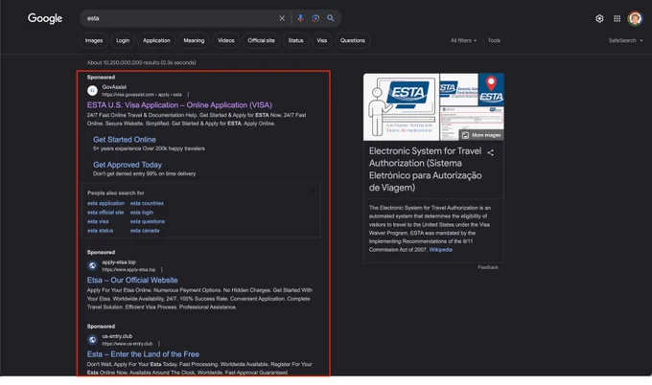This screenshot has width=652, height=385.
Task: Select the Meaning filter chip
Action: [194, 40]
